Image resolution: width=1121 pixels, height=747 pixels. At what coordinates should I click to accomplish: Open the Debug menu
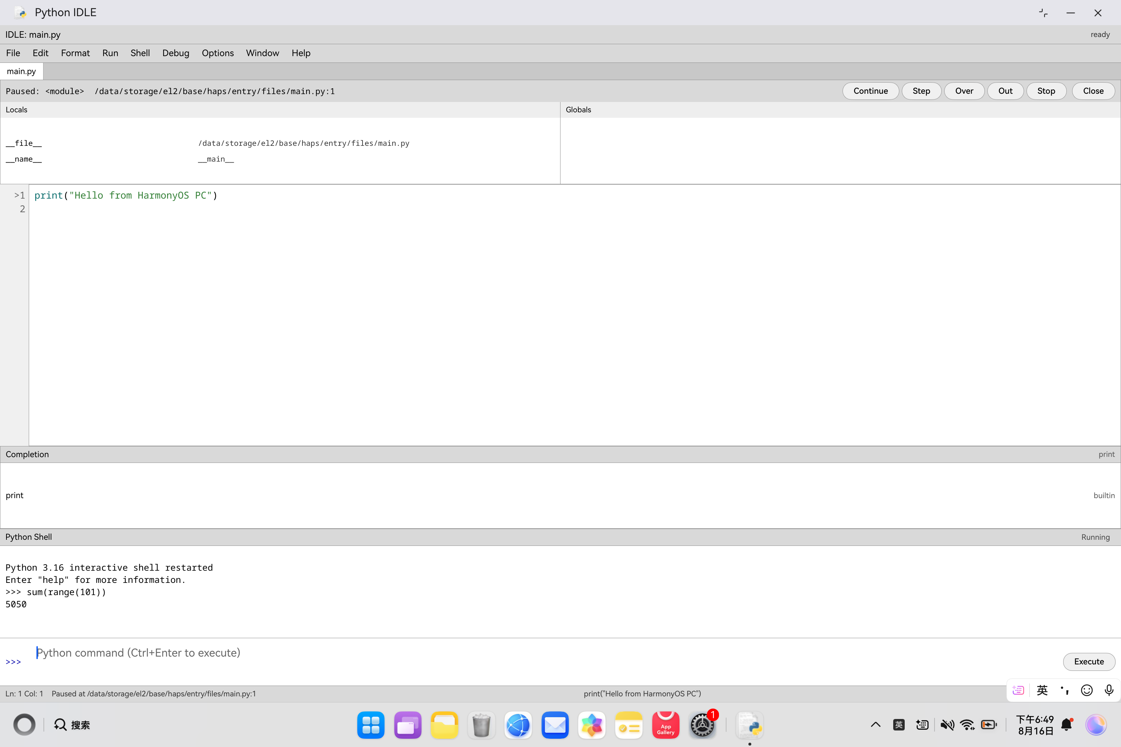tap(176, 53)
